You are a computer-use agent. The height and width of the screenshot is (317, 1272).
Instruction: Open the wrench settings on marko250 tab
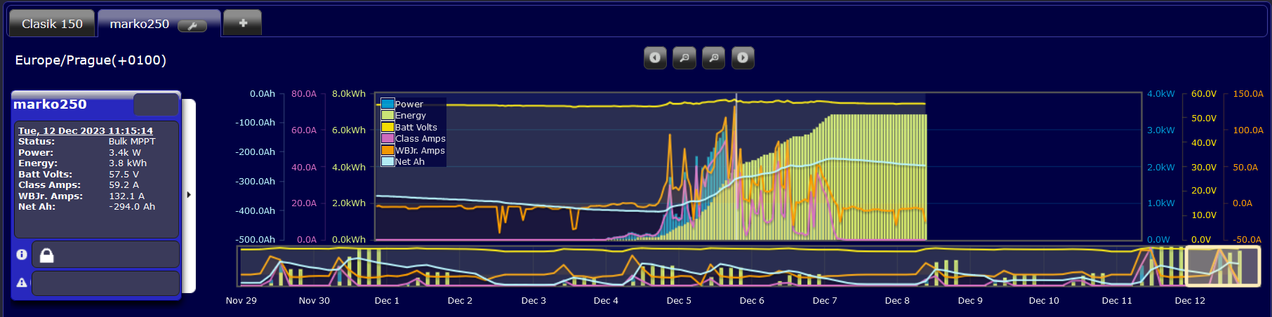[x=192, y=26]
